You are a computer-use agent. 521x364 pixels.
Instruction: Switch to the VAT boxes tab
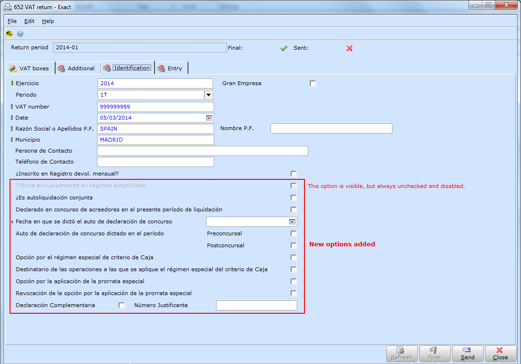coord(30,68)
